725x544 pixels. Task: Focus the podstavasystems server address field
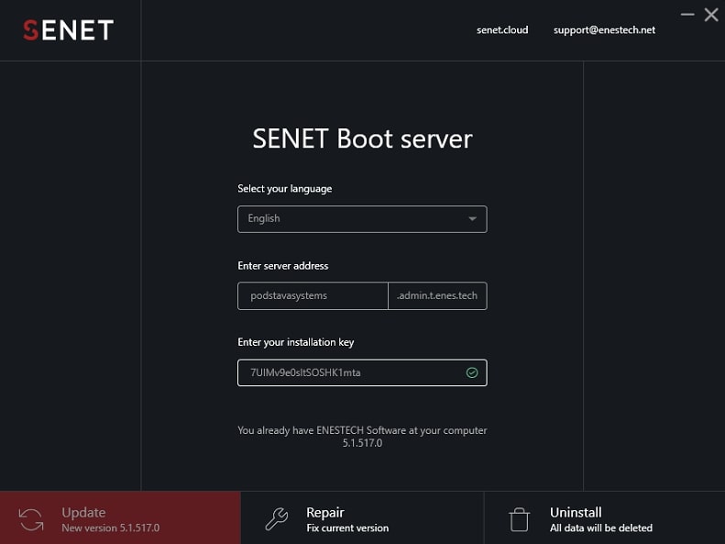[x=313, y=296]
